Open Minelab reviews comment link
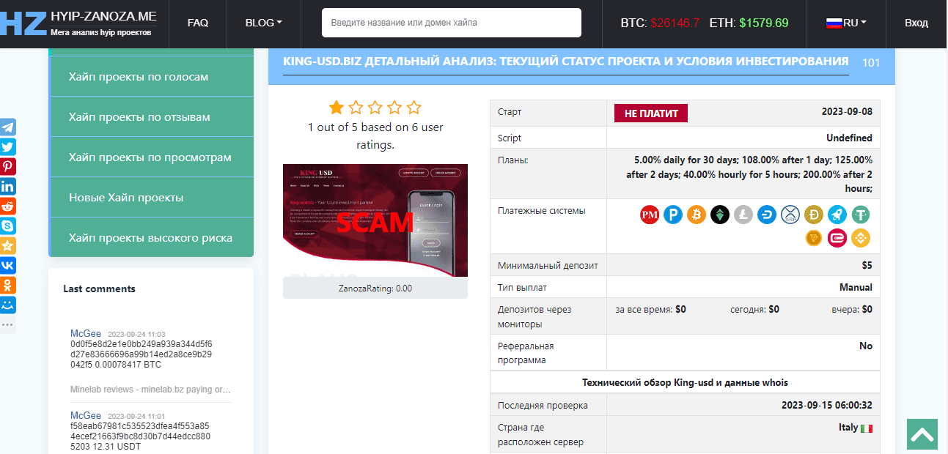This screenshot has width=948, height=454. [x=150, y=390]
